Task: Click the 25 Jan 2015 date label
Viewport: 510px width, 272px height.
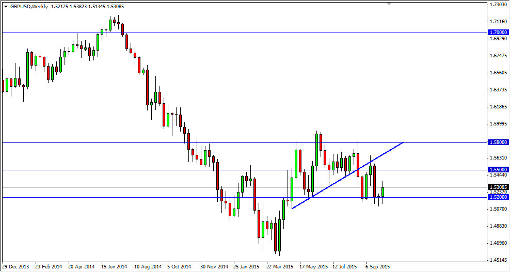Action: (247, 266)
